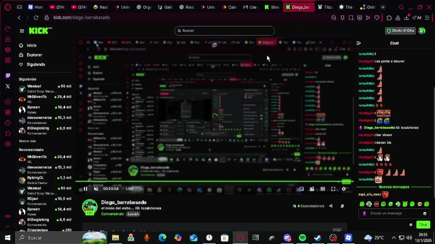Click the Diego_barrabasado streamer avatar

pos(90,207)
